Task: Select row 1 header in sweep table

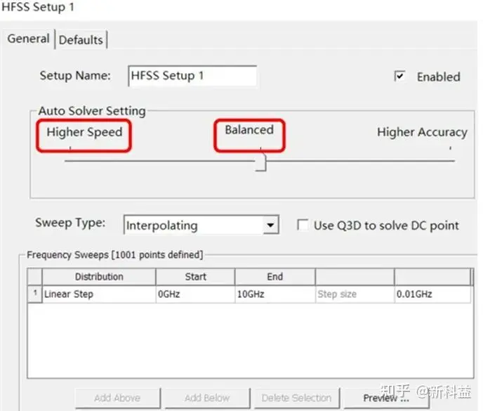Action: (35, 294)
